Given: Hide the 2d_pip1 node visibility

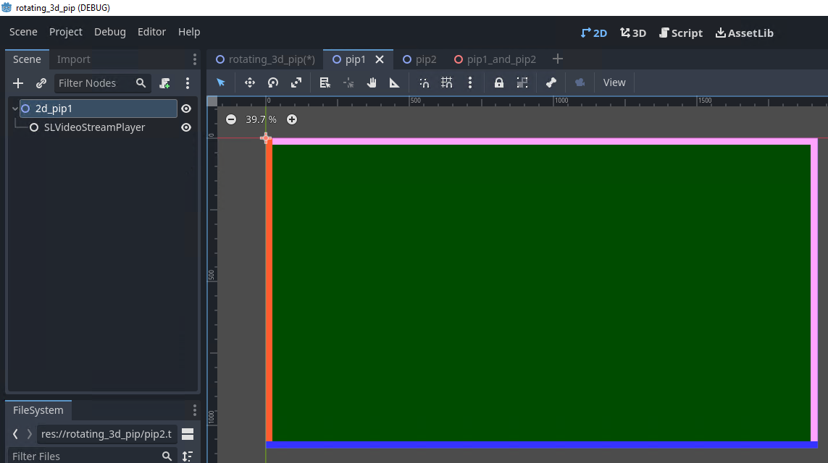Looking at the screenshot, I should (186, 109).
